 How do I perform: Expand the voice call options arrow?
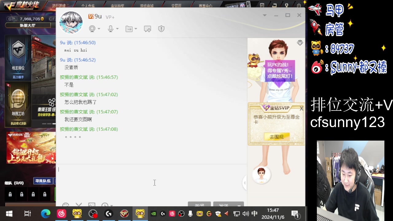coord(117,29)
